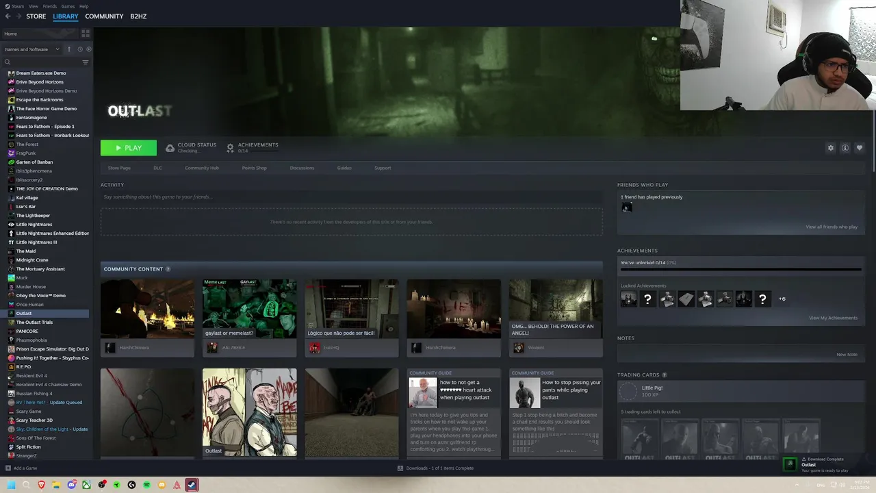This screenshot has width=876, height=493.
Task: Click View My Achievements link
Action: pos(833,318)
